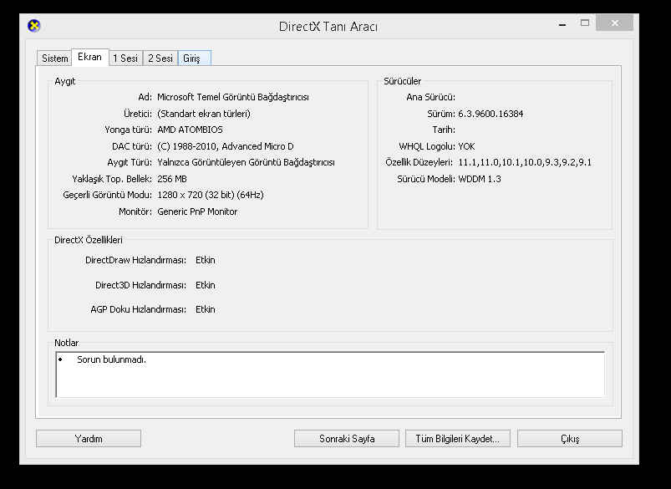Click inside the Notlar text box
The width and height of the screenshot is (671, 489).
tap(330, 374)
